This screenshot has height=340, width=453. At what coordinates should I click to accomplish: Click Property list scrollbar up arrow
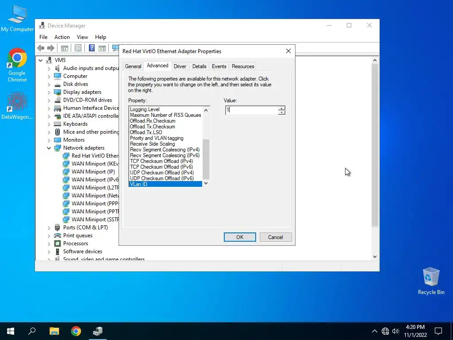(206, 110)
